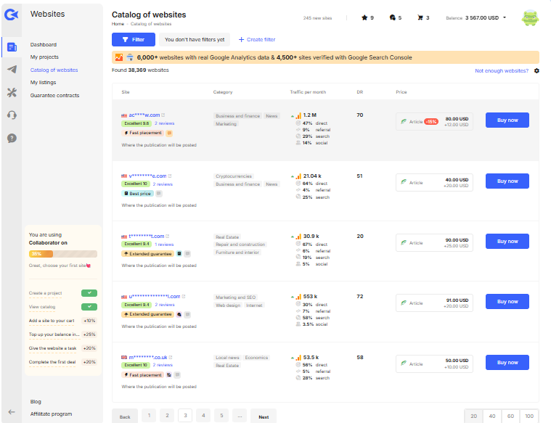
Task: Click the Google Analytics icon in banner
Action: point(119,57)
